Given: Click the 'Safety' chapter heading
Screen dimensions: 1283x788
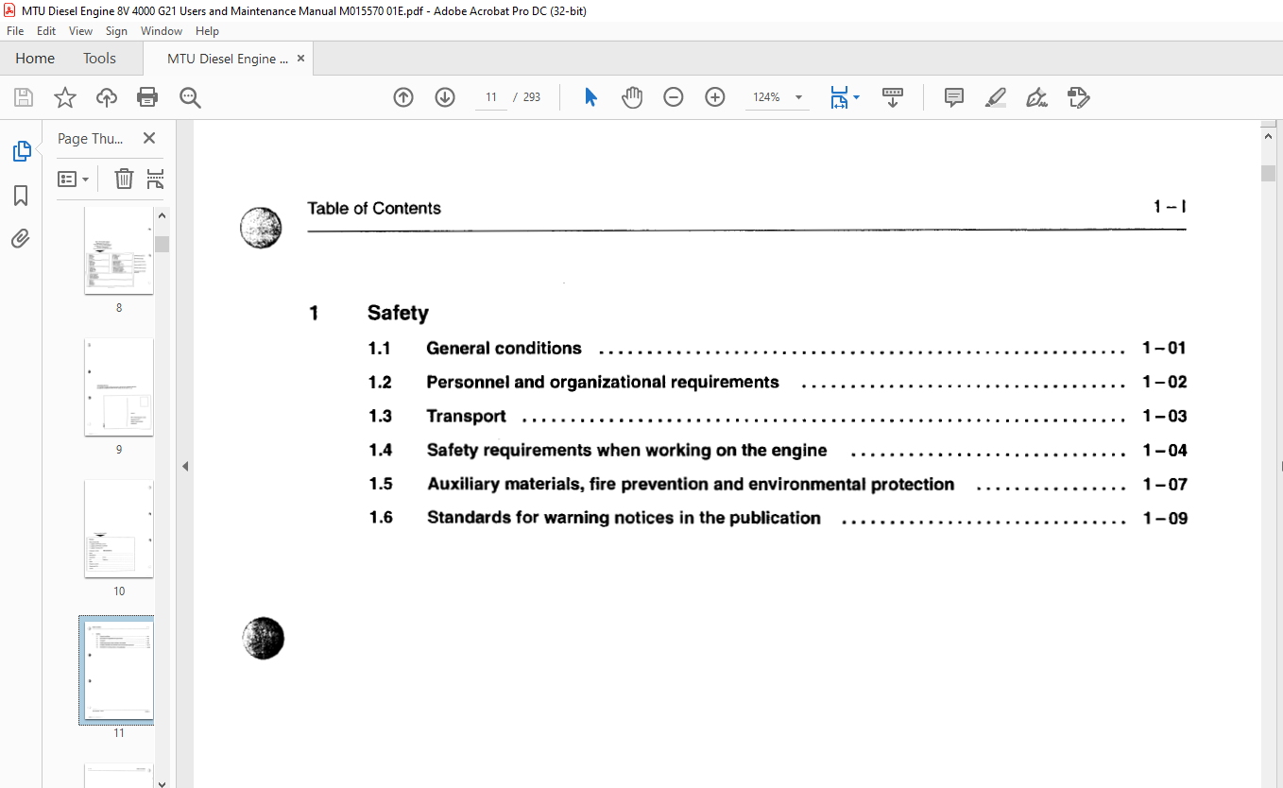Looking at the screenshot, I should tap(398, 313).
